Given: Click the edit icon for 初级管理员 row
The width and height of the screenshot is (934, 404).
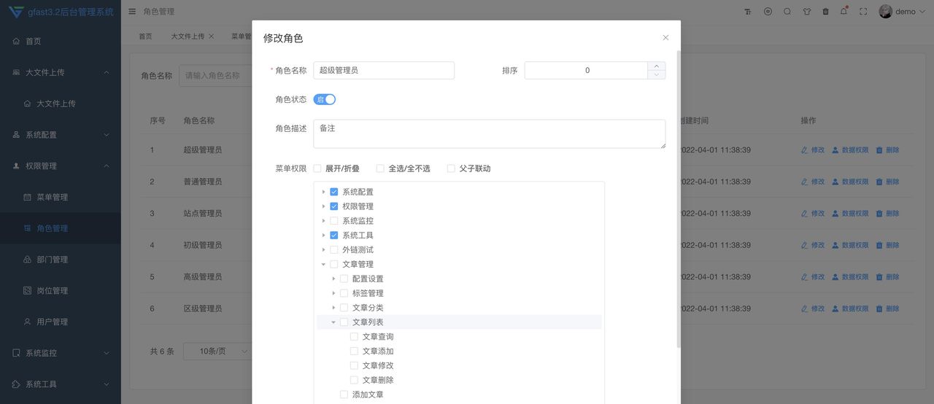Looking at the screenshot, I should (x=805, y=245).
